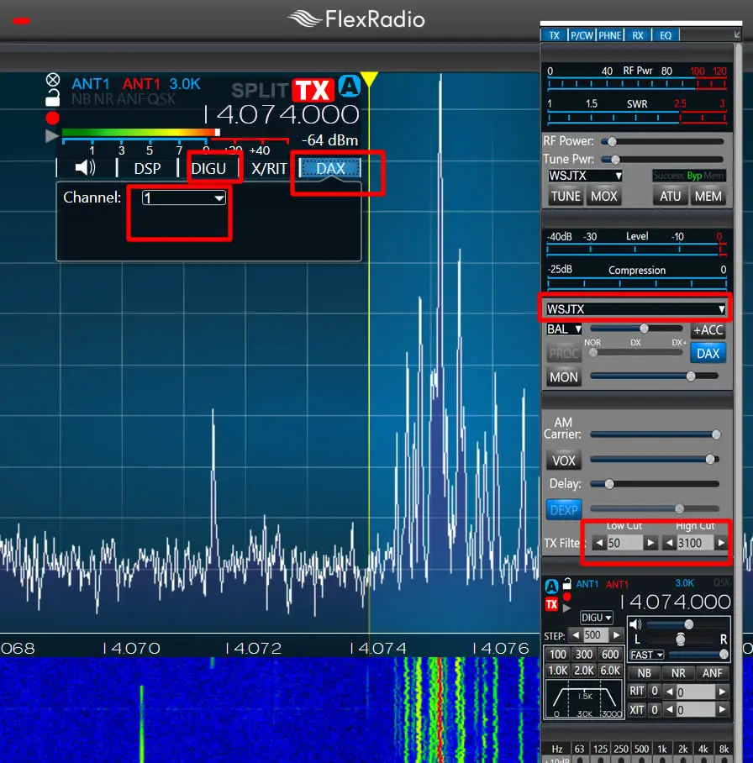Open the EQ tab

(666, 35)
